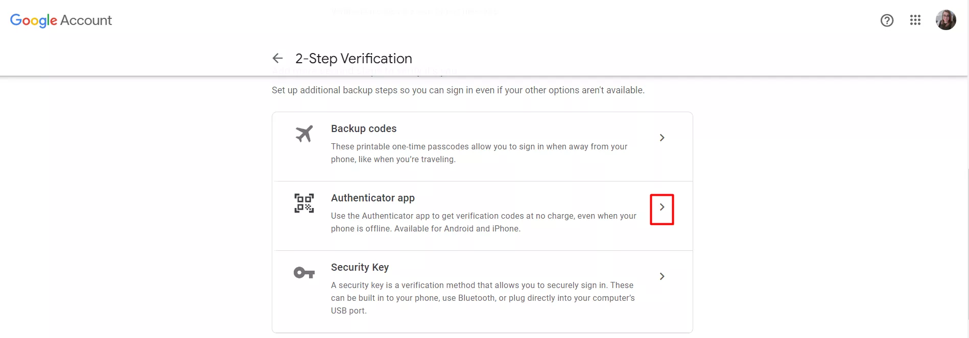This screenshot has height=338, width=969.
Task: Click the 'Set up additional backup steps' text
Action: coord(458,90)
